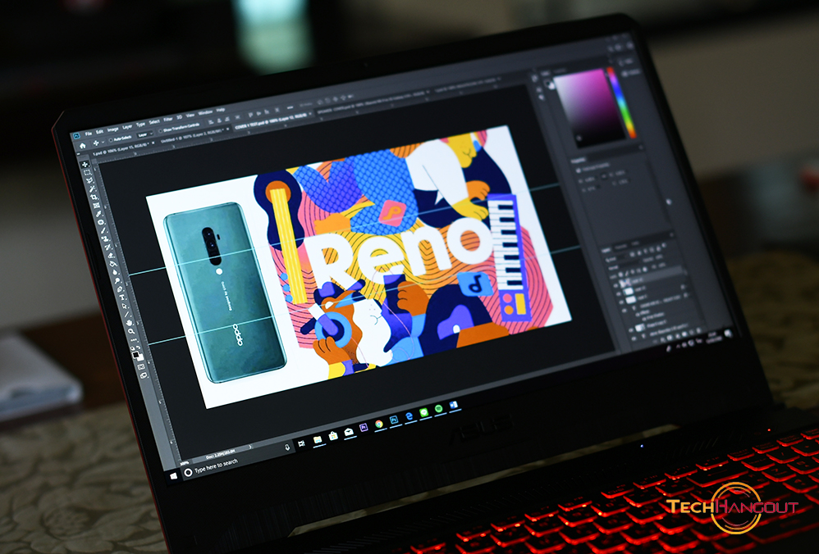The height and width of the screenshot is (554, 819).
Task: Open the Window menu
Action: 205,112
